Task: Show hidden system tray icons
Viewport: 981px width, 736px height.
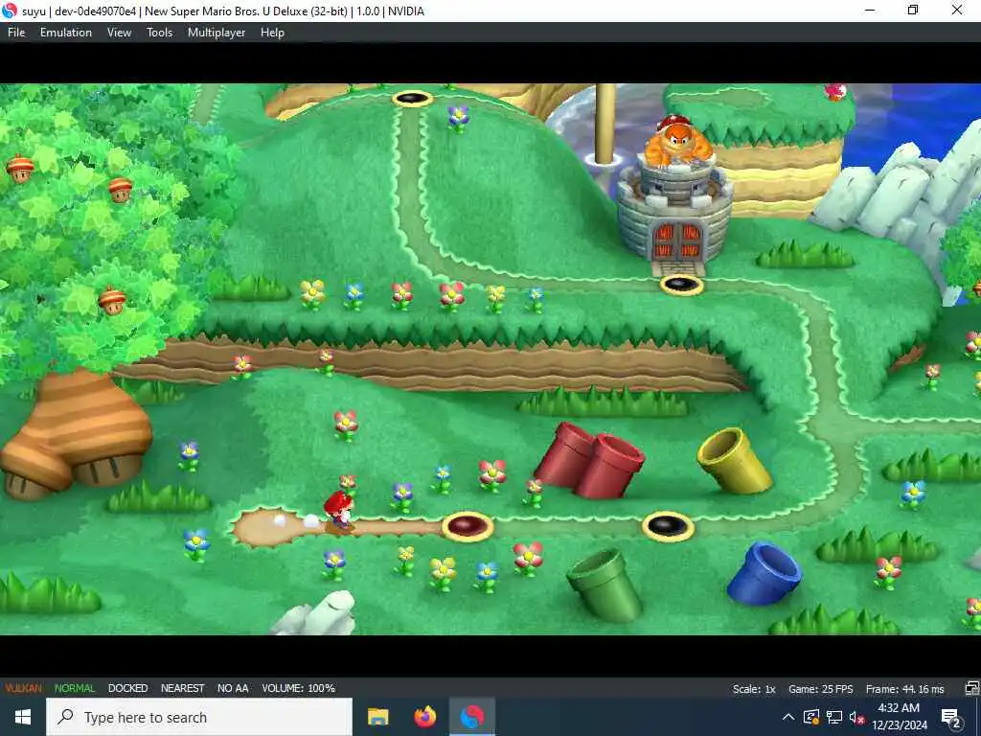Action: pos(788,717)
